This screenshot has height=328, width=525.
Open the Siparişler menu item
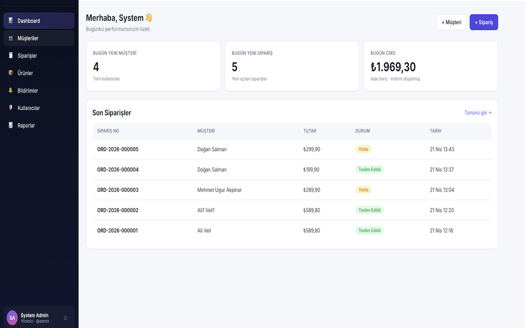click(27, 56)
